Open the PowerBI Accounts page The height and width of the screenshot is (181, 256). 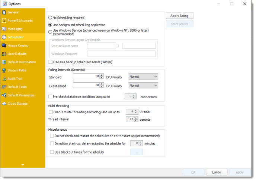click(23, 20)
